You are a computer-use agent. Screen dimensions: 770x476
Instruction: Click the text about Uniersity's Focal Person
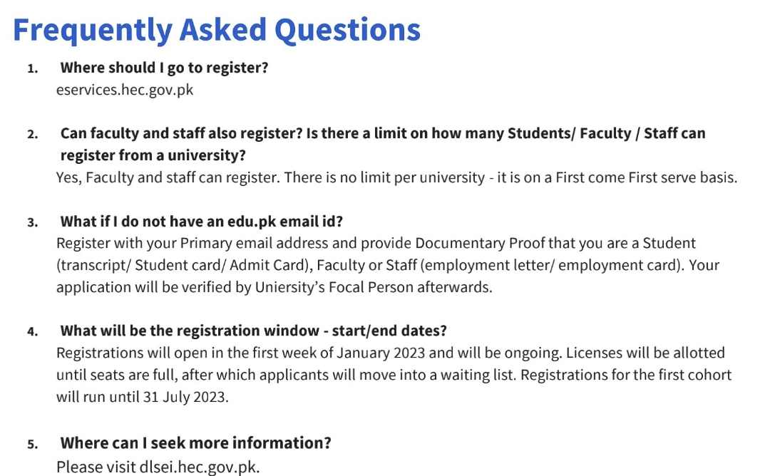click(274, 287)
